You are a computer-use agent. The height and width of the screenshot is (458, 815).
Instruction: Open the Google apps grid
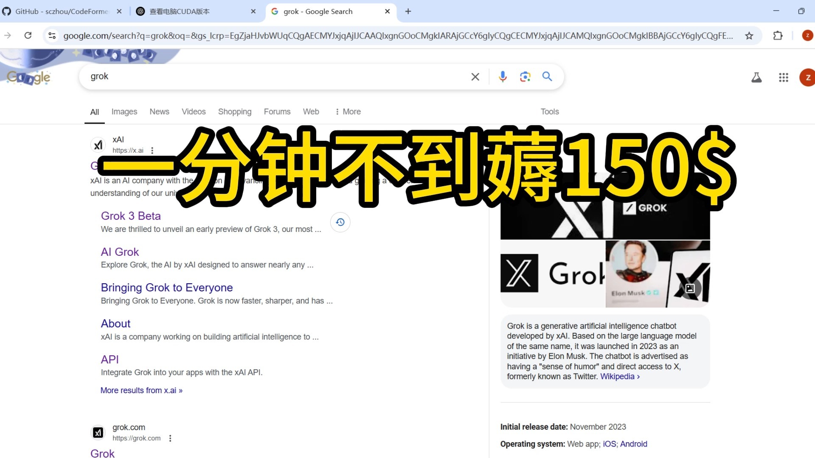[x=783, y=78]
